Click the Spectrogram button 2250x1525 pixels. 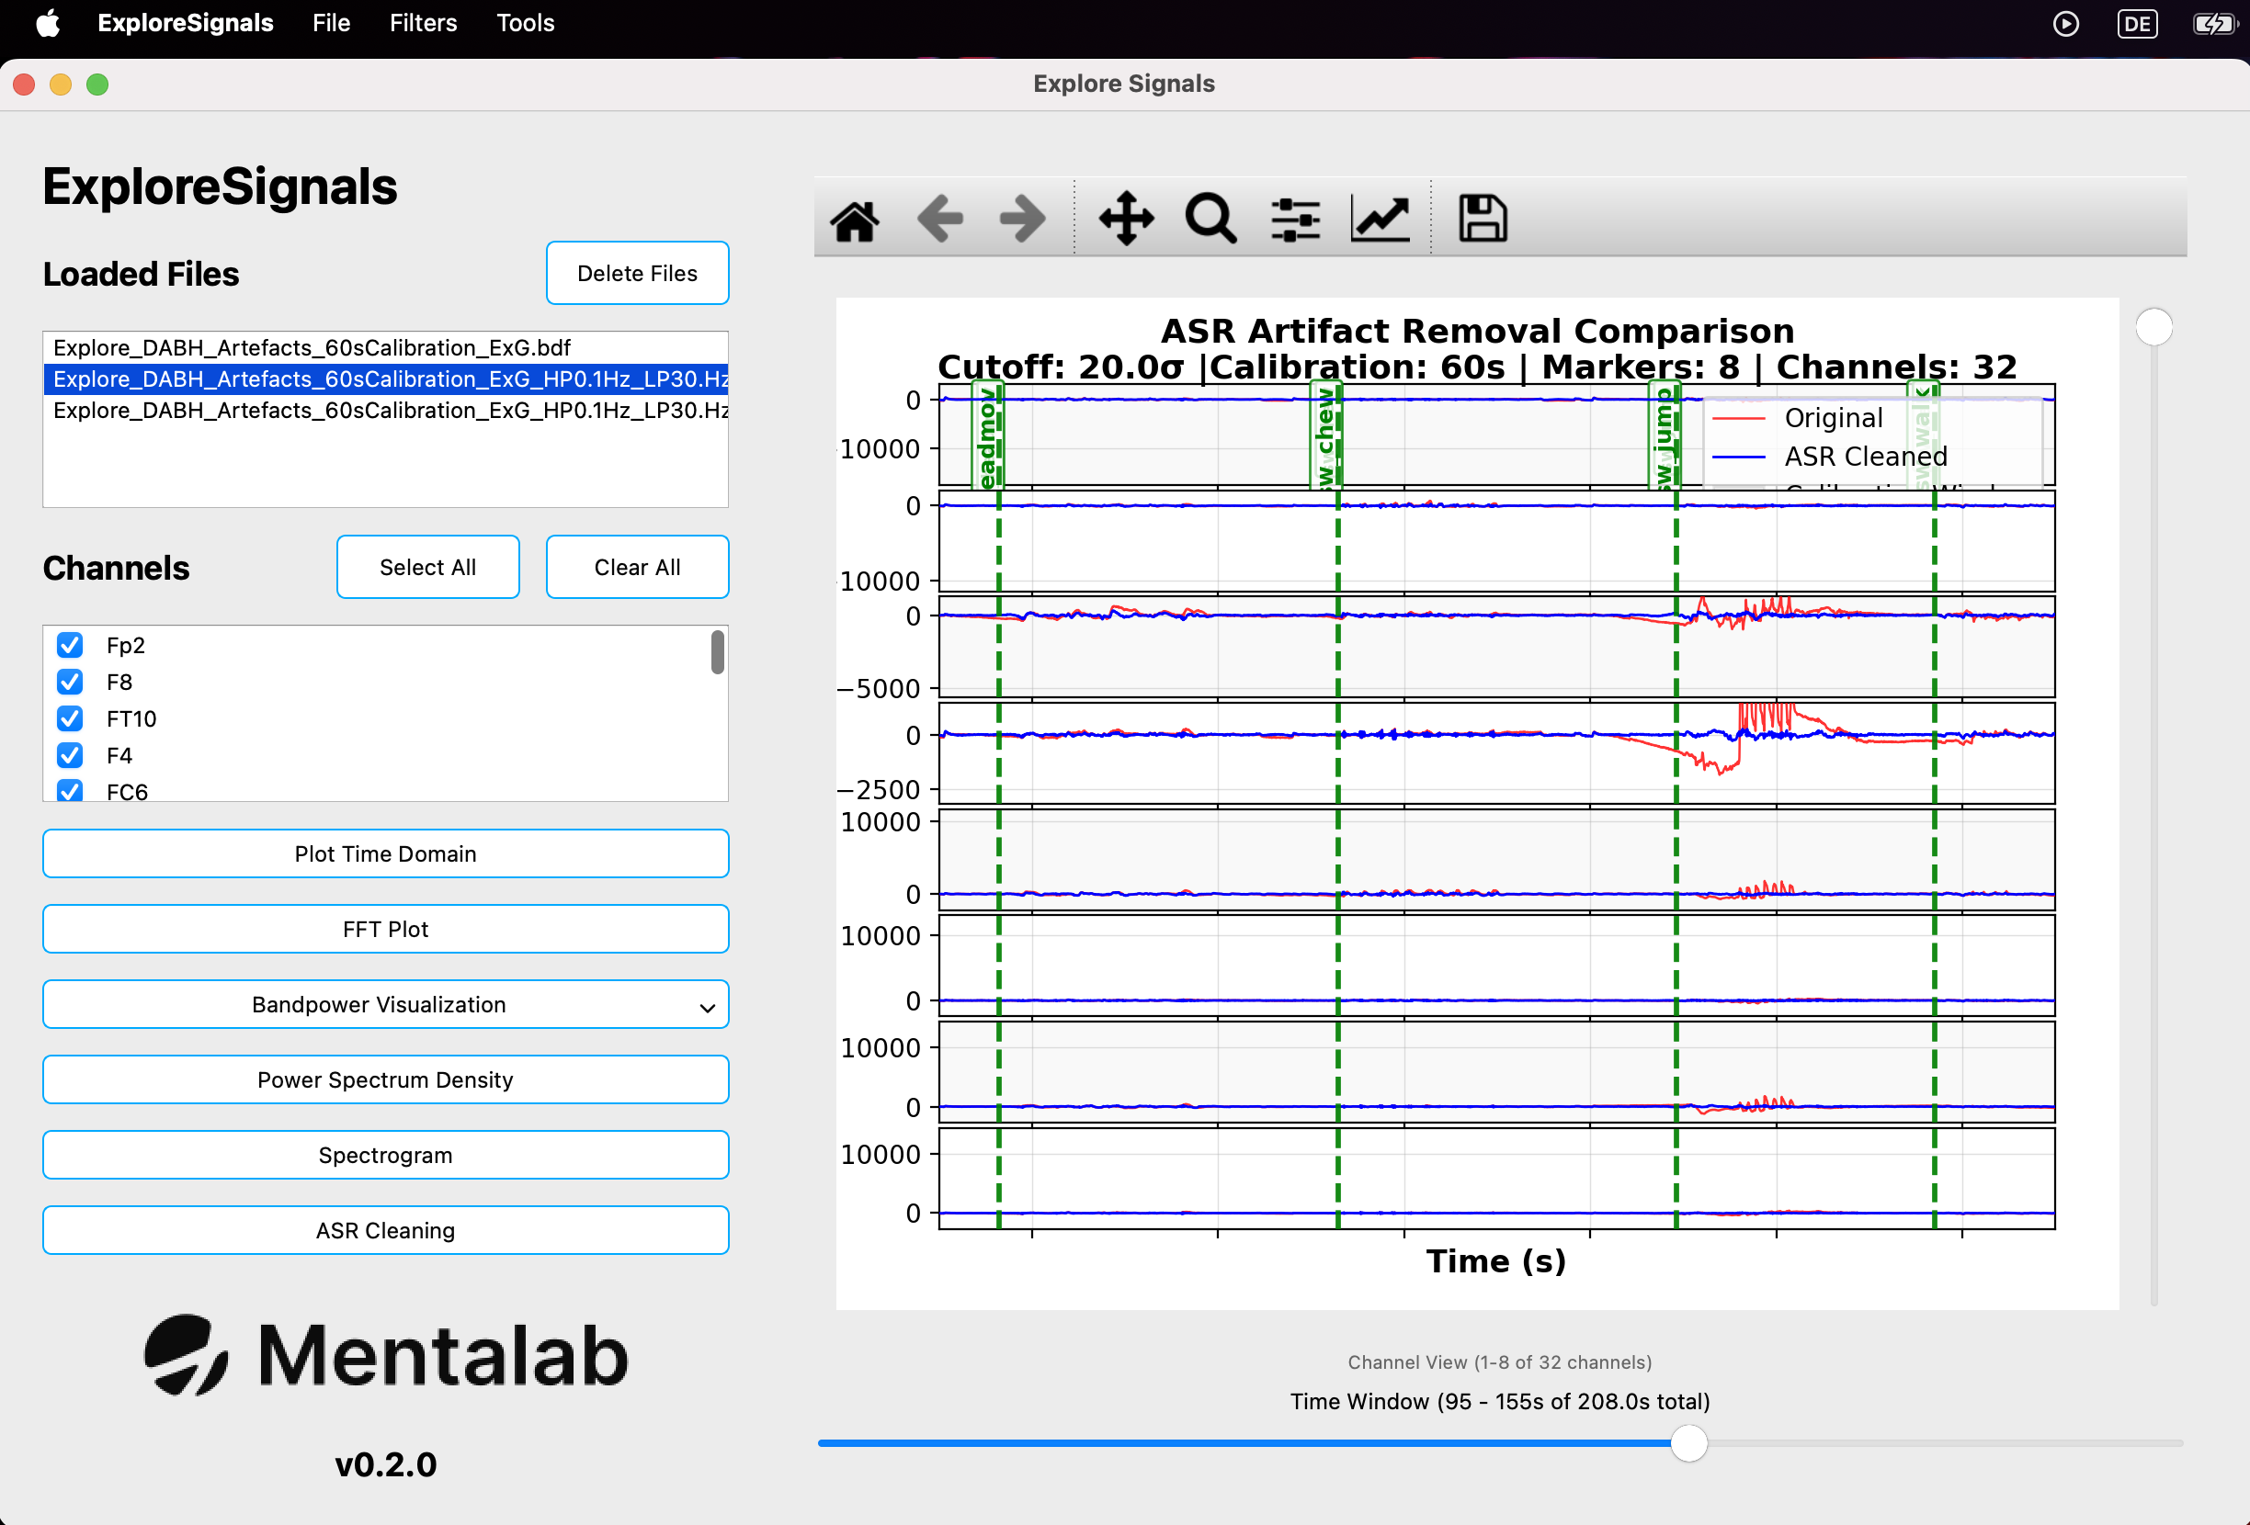coord(385,1156)
